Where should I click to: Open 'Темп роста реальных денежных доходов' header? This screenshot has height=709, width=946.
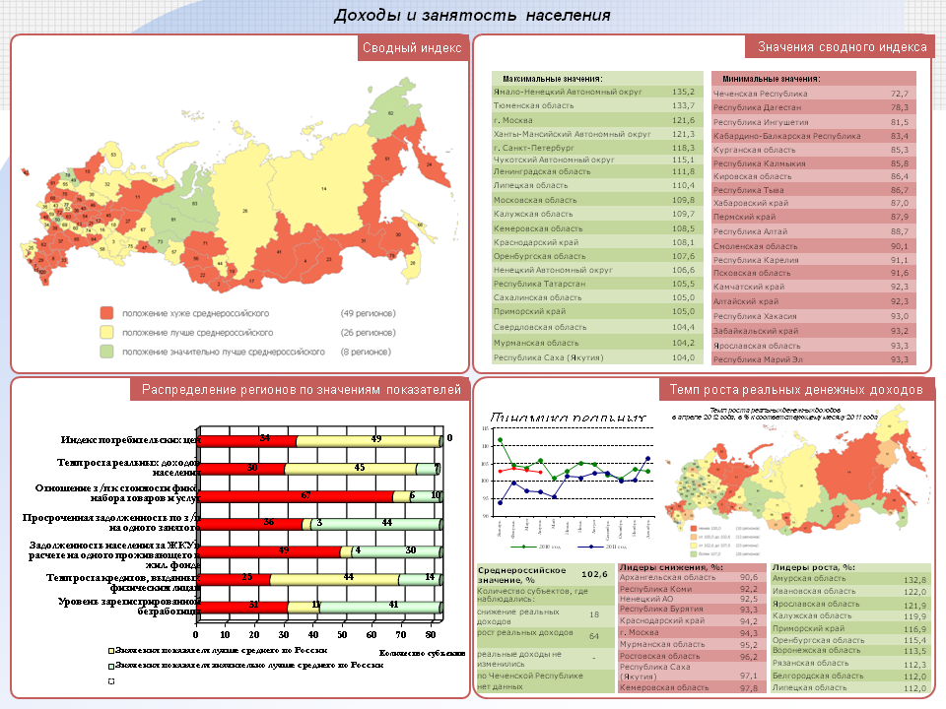pos(796,390)
